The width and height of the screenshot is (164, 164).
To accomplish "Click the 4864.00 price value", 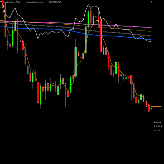I will coord(158,122).
